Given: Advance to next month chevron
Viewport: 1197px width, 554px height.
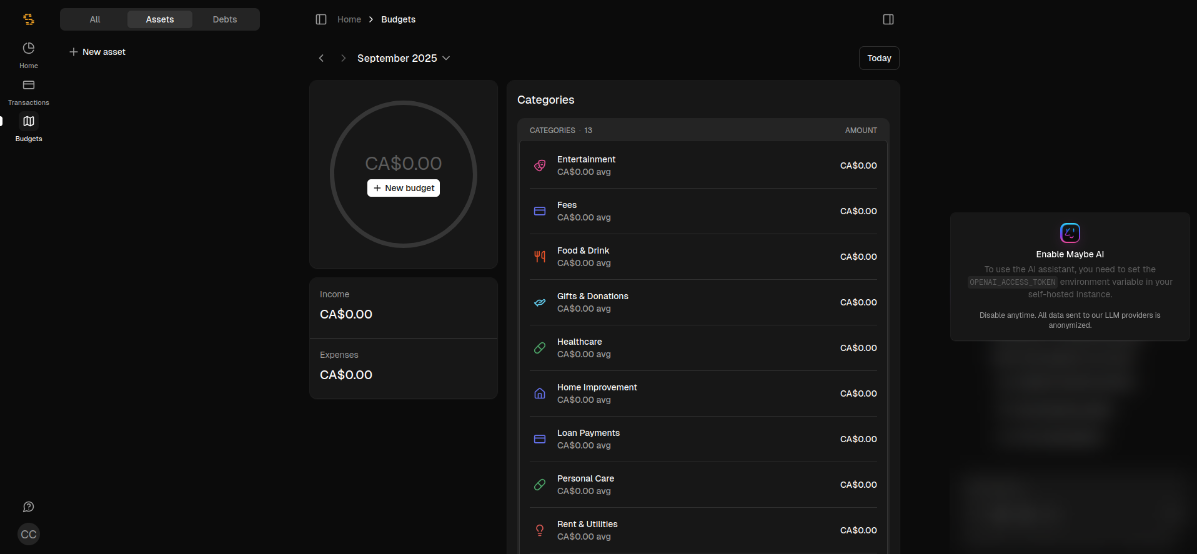Looking at the screenshot, I should 343,58.
